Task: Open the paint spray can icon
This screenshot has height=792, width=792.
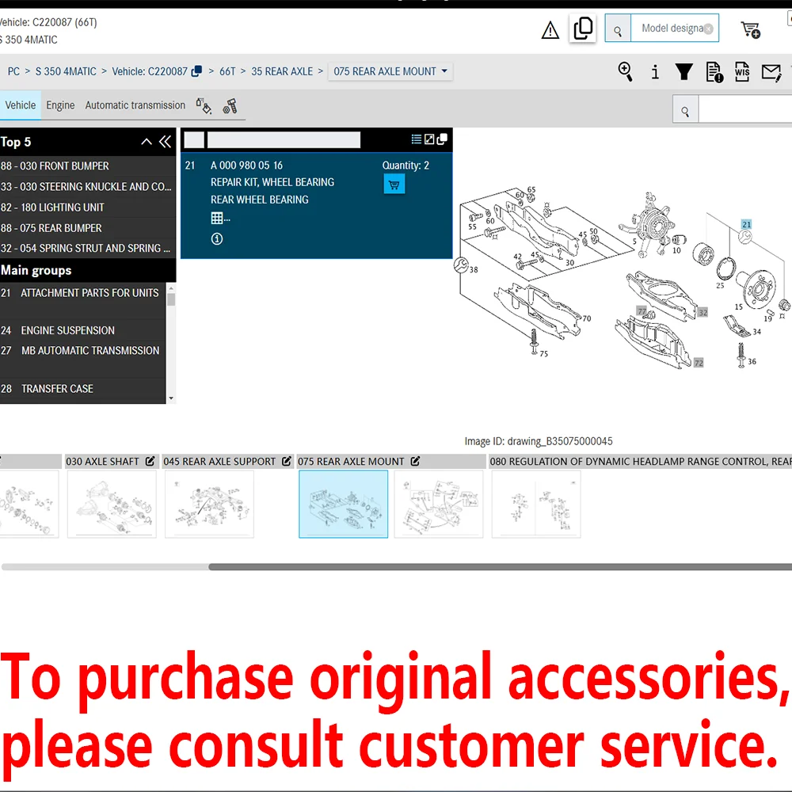Action: pyautogui.click(x=204, y=105)
